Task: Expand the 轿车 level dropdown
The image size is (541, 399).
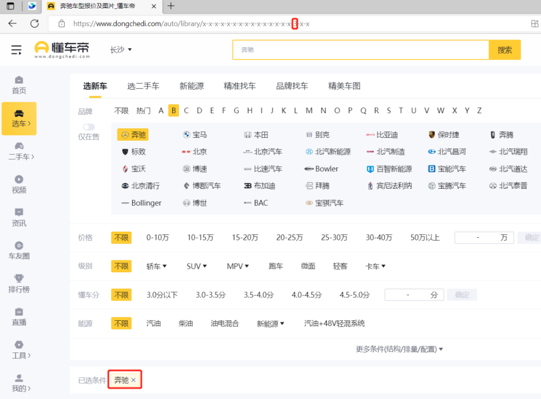Action: 156,266
